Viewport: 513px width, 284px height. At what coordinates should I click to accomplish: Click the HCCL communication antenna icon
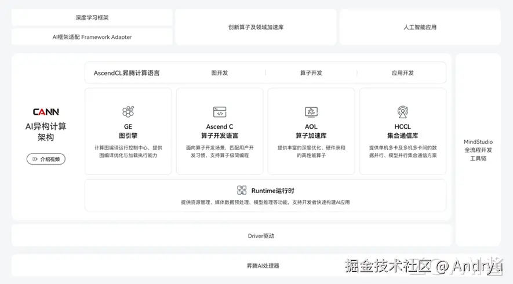pos(403,111)
